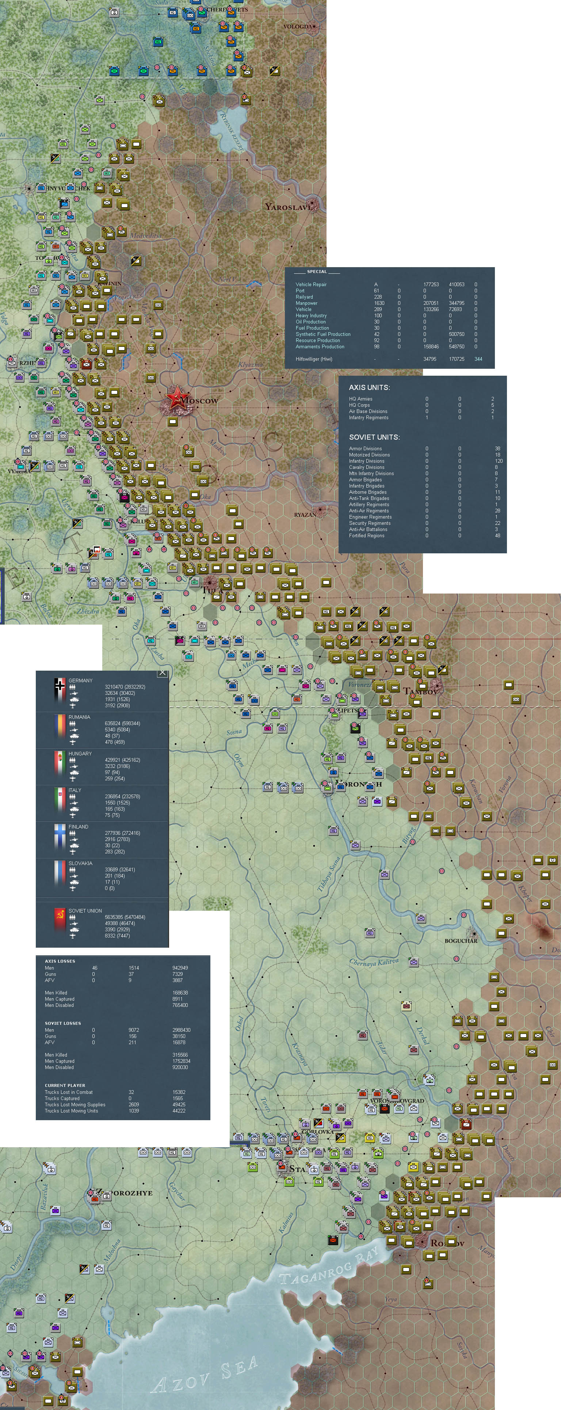Select the Soviet Union hammer-and-sickle flag
The width and height of the screenshot is (561, 1410).
coord(60,920)
